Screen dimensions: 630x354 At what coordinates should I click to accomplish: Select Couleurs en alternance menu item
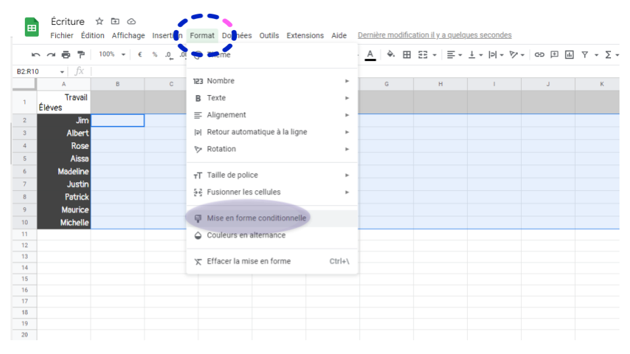coord(246,235)
